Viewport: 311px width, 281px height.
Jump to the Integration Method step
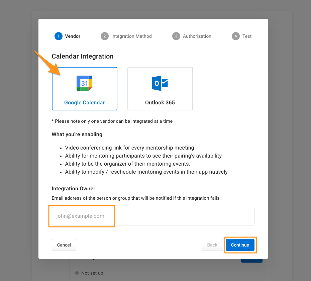(x=131, y=36)
